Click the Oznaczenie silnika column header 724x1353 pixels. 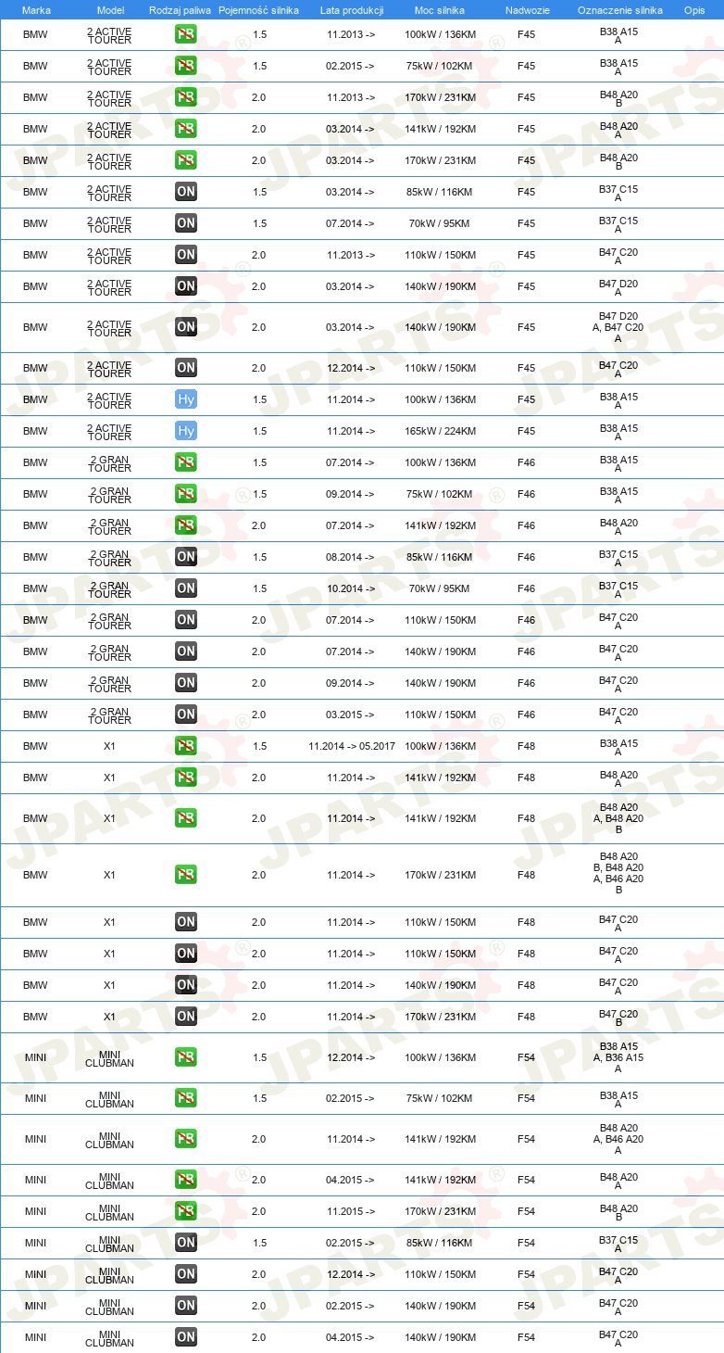(619, 10)
